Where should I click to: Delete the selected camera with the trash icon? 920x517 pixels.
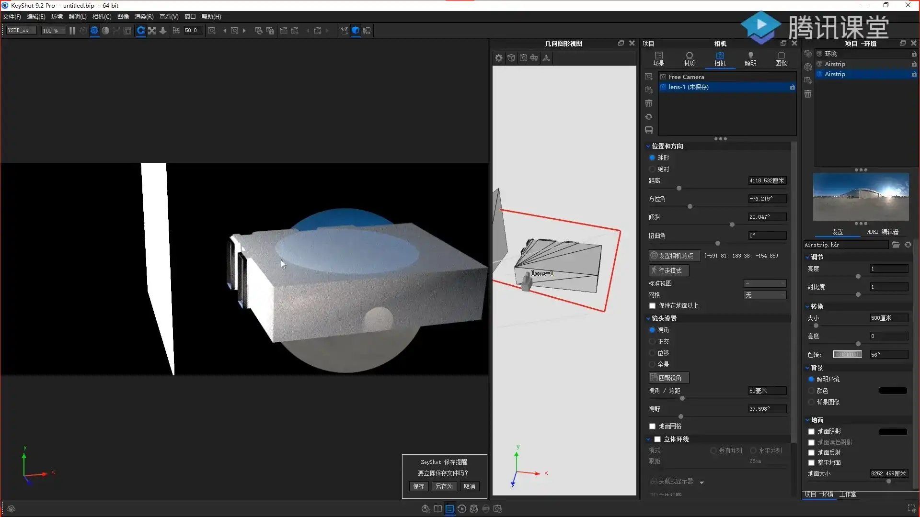pos(649,103)
